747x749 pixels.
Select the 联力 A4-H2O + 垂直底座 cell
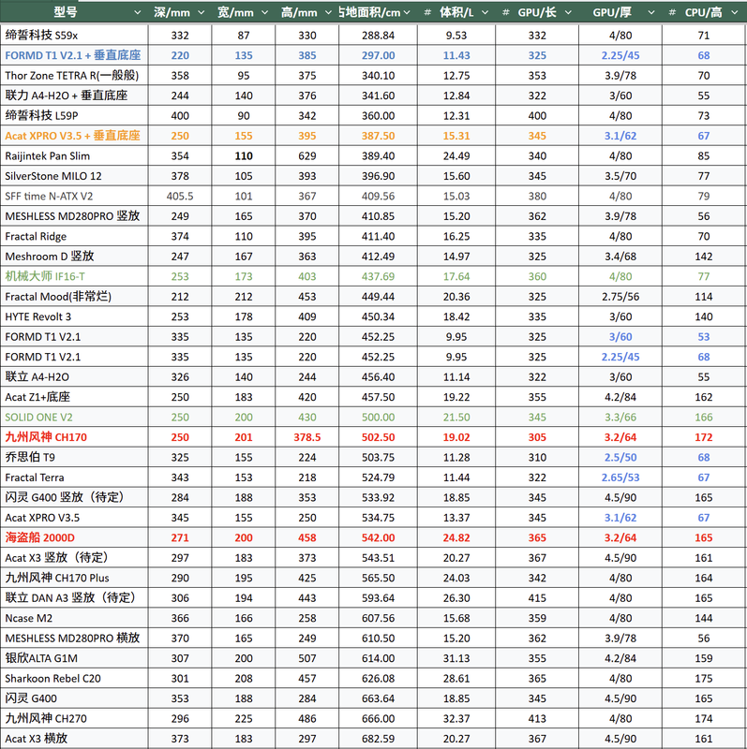tap(74, 95)
